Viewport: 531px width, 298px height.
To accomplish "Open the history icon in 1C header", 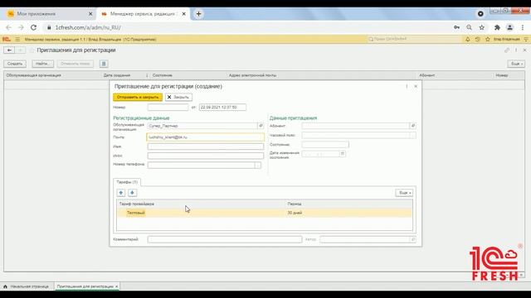I will coord(478,39).
